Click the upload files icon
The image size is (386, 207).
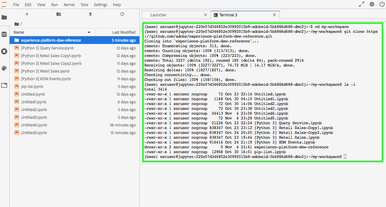90,14
